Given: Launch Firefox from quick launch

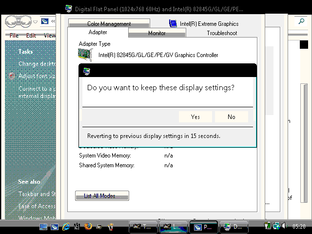Looking at the screenshot, I should [88, 226].
